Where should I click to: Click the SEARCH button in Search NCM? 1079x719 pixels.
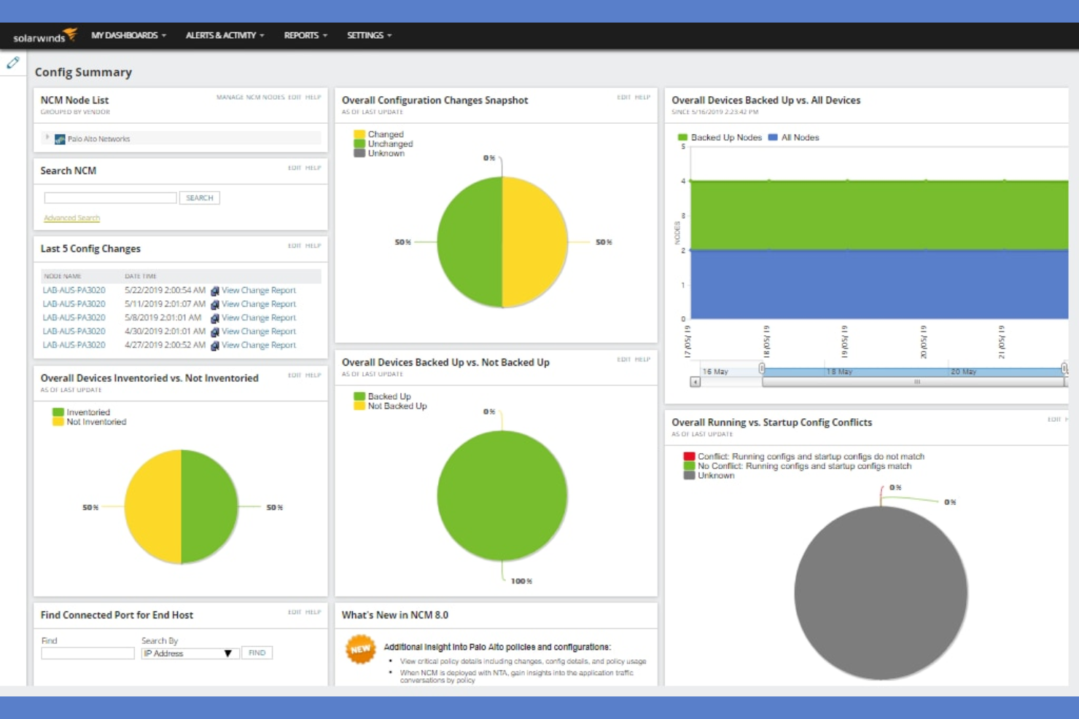[199, 197]
